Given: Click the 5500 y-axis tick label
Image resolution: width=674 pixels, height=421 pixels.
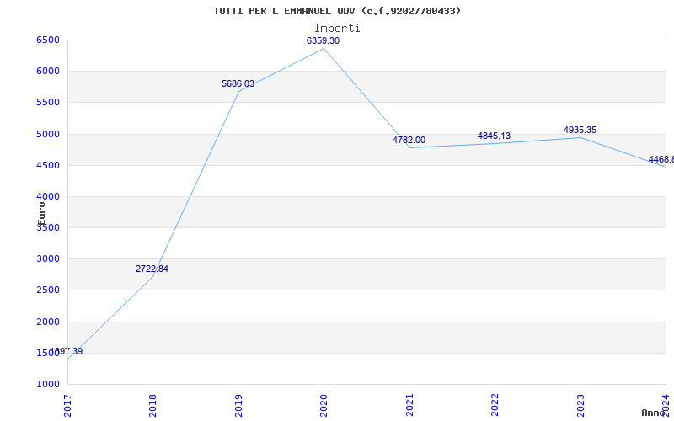Looking at the screenshot, I should click(48, 103).
